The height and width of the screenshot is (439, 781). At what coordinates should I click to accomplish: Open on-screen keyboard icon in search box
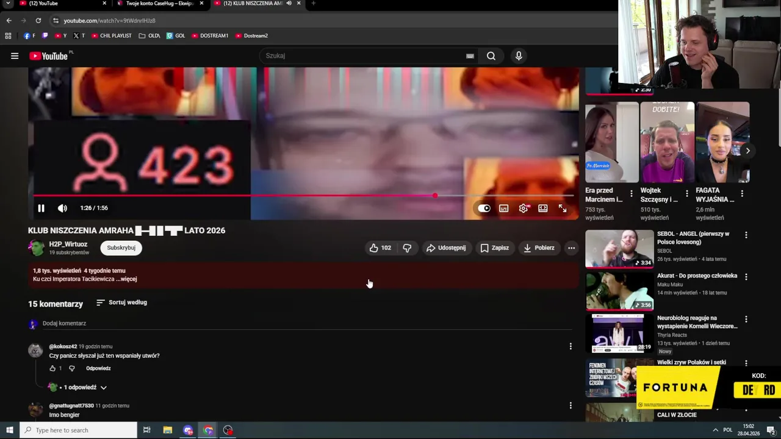tap(470, 56)
